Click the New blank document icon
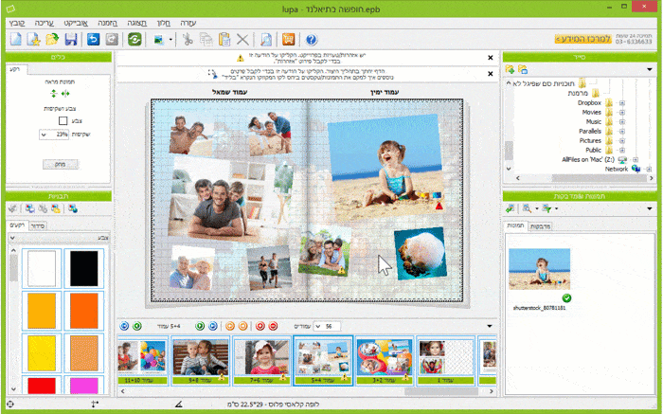This screenshot has width=663, height=414. click(x=16, y=39)
